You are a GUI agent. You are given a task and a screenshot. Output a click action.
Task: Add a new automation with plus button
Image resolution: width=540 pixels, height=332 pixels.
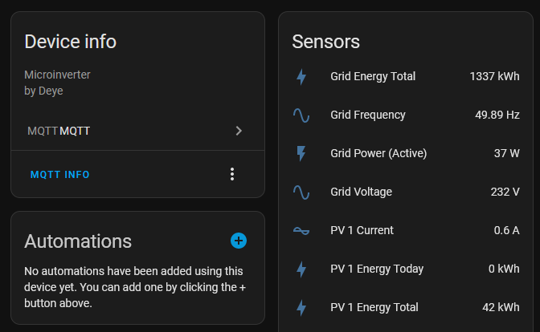[239, 241]
